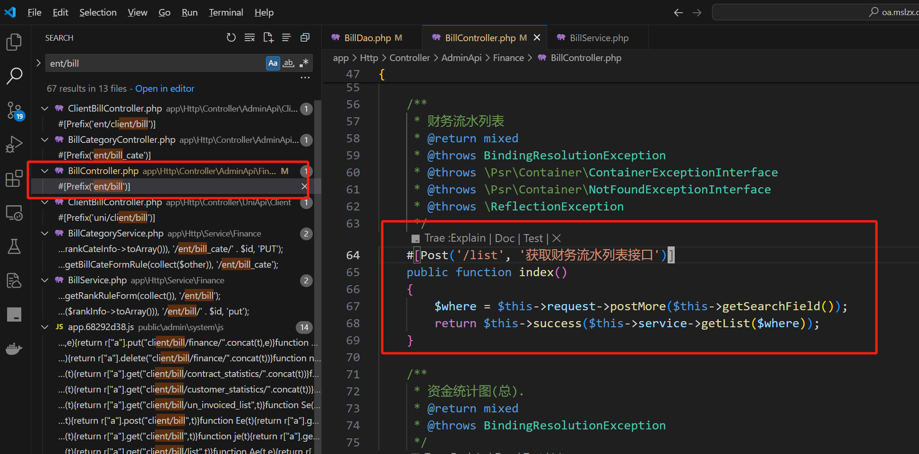This screenshot has width=919, height=454.
Task: Go forward with navigation arrow
Action: click(x=697, y=13)
